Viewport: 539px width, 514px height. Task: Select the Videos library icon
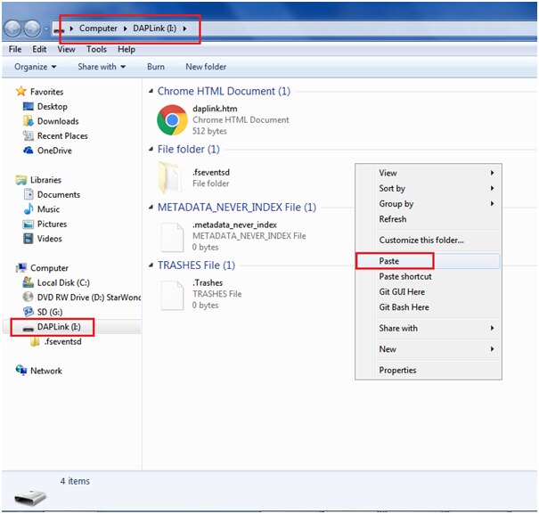pos(29,238)
